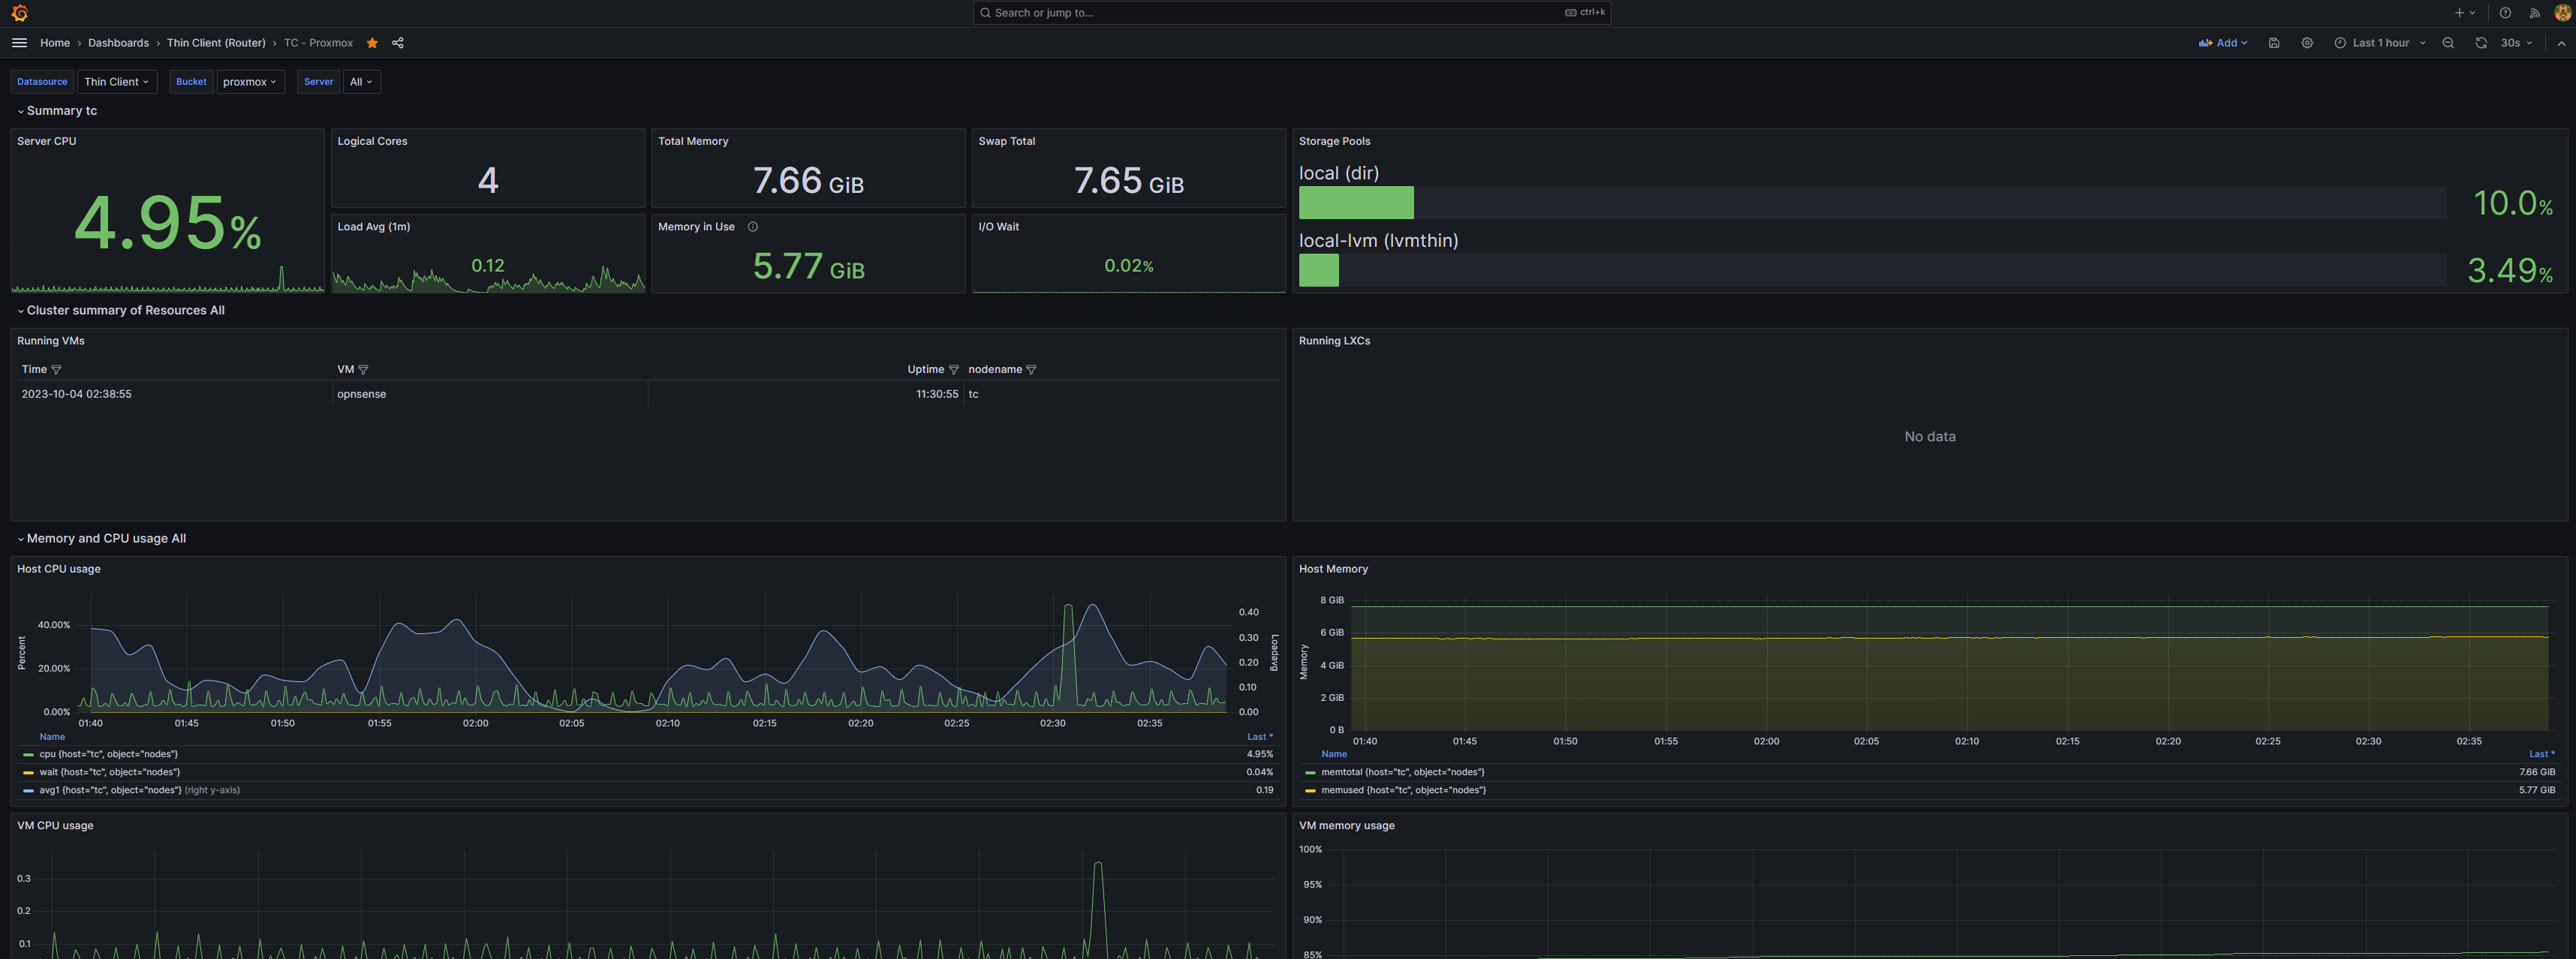Toggle the cpu series in legend

coord(108,754)
